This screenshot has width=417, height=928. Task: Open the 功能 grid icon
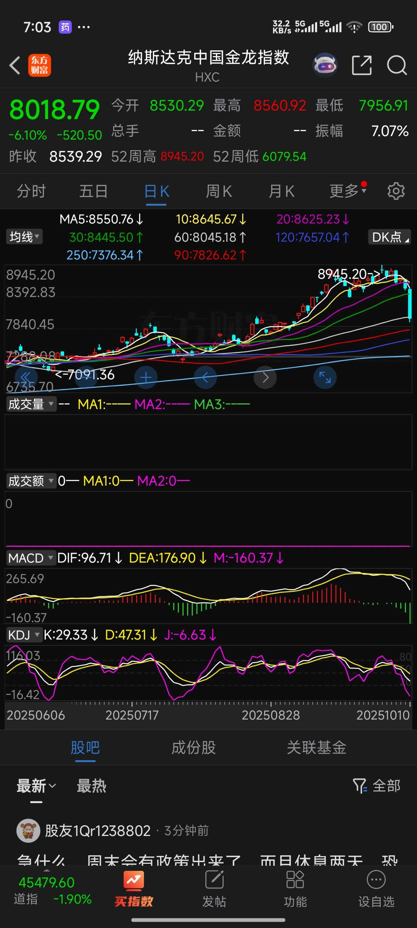point(295,889)
